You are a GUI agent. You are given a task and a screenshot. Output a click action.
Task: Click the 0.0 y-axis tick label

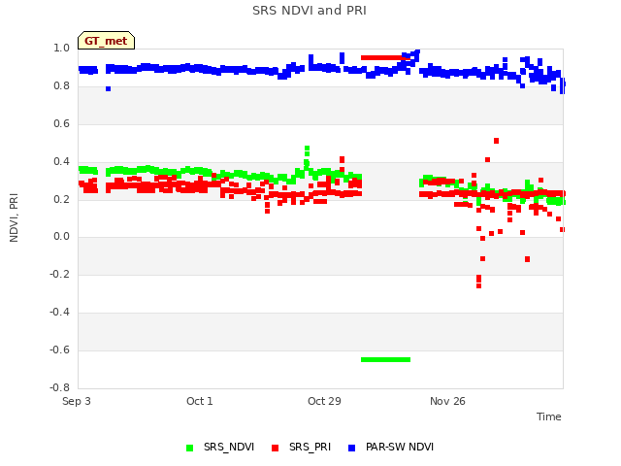61,237
